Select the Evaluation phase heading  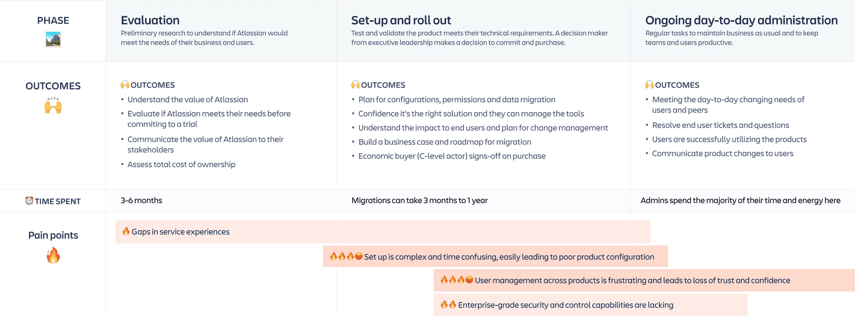pyautogui.click(x=150, y=20)
